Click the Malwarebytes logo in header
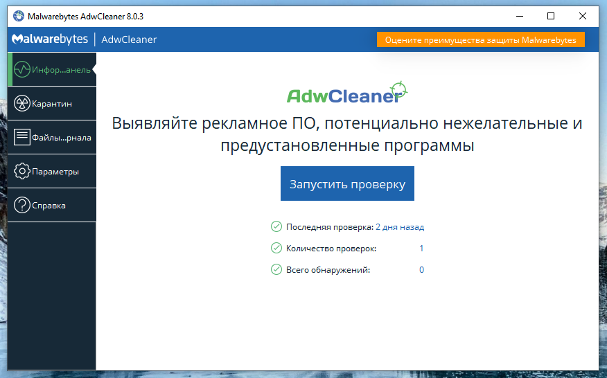The height and width of the screenshot is (378, 607). coord(50,39)
